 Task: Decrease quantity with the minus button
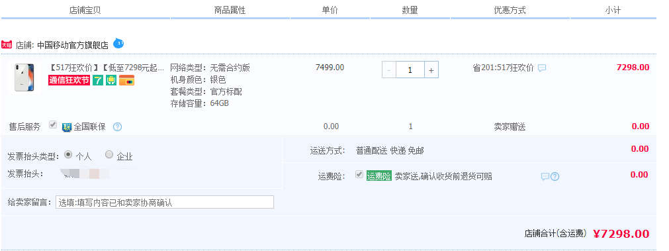[388, 70]
